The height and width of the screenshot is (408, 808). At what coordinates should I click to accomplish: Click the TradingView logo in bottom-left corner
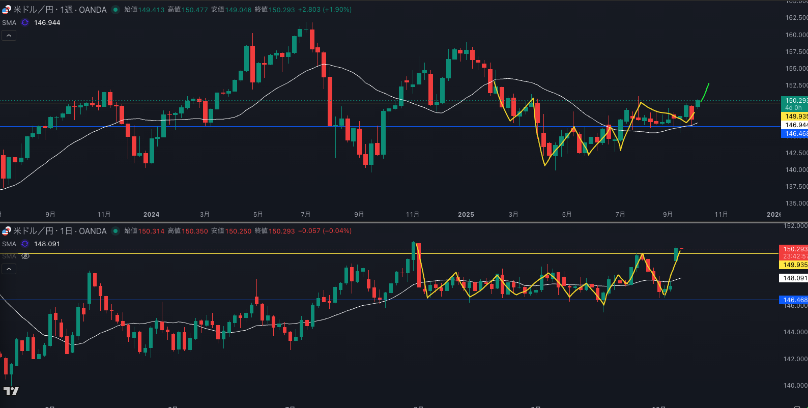coord(11,391)
